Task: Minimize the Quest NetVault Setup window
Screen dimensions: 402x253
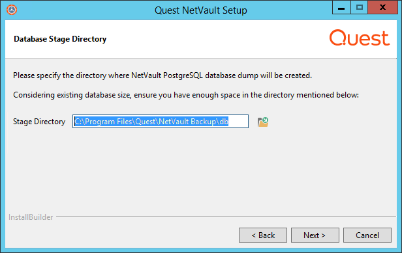Action: (341, 7)
